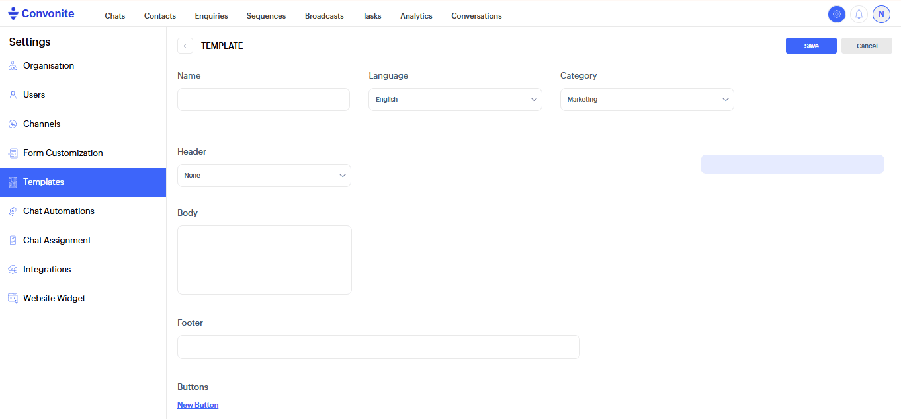Click the Integrations sidebar icon
The height and width of the screenshot is (419, 901).
pos(13,270)
